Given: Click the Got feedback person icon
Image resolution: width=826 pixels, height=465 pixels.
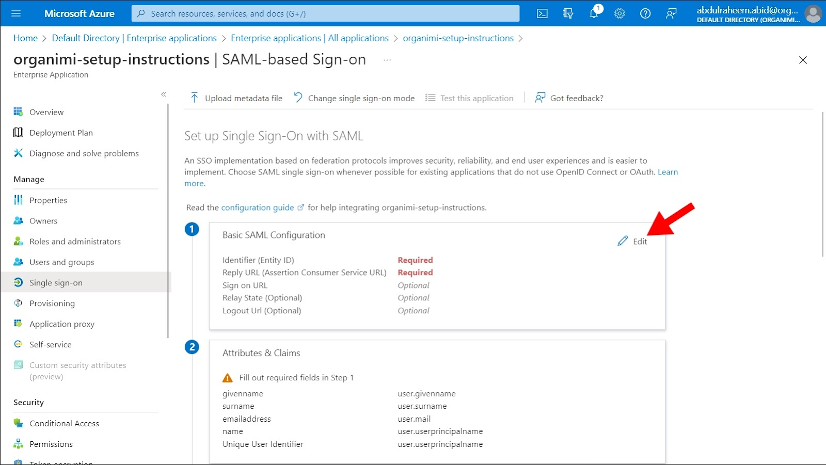Looking at the screenshot, I should click(x=540, y=98).
